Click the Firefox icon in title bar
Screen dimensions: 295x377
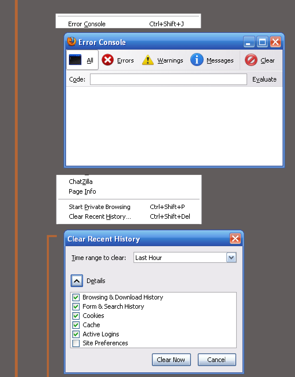(71, 42)
